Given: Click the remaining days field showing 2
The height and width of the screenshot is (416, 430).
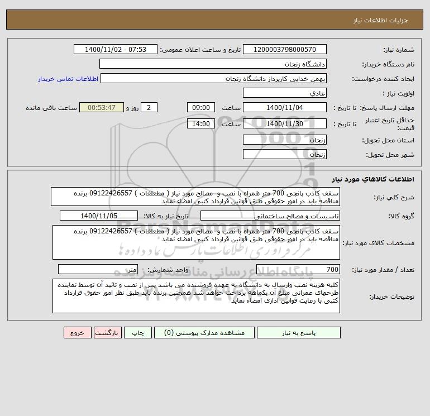Looking at the screenshot, I should [149, 108].
